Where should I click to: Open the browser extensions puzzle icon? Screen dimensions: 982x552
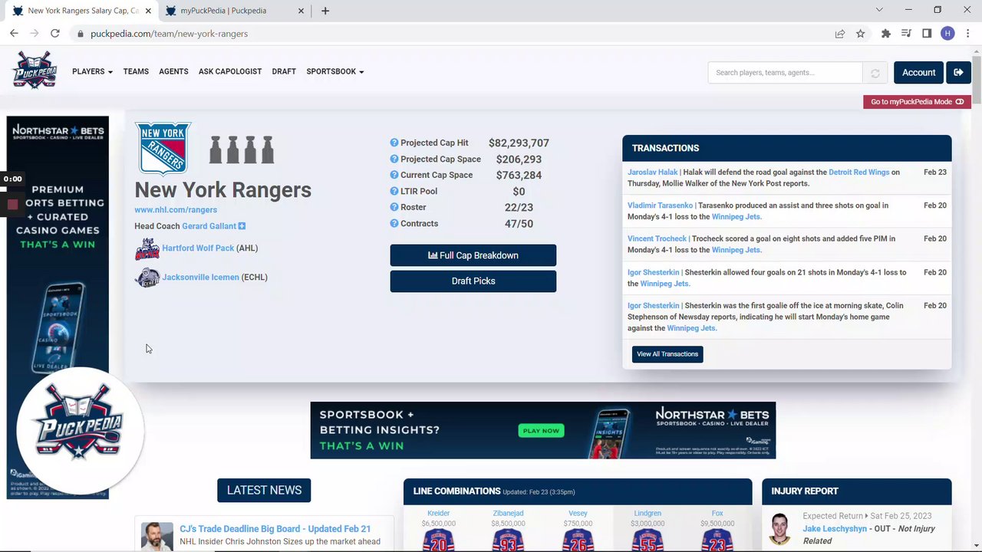[886, 34]
